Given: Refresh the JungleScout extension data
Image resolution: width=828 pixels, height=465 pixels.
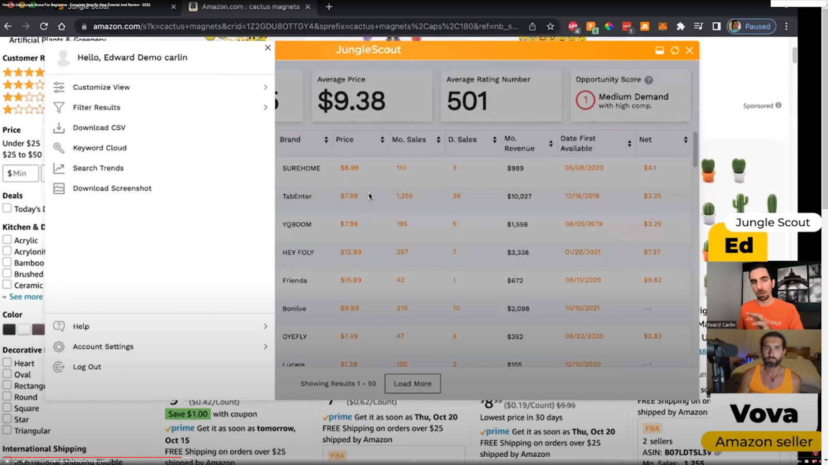Looking at the screenshot, I should pyautogui.click(x=675, y=50).
